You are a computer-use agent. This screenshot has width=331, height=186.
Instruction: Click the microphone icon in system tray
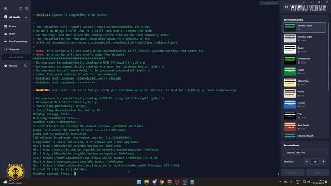(291, 182)
